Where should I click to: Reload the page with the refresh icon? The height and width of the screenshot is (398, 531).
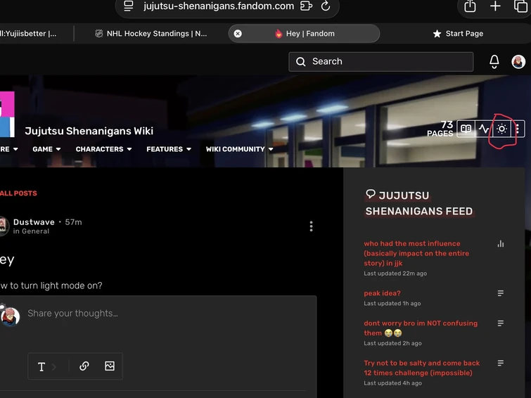[x=326, y=6]
